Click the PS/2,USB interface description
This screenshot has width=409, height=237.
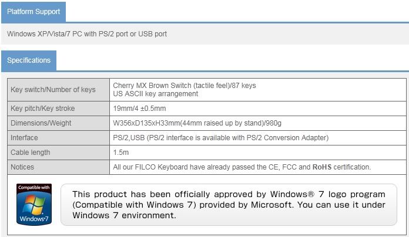tap(221, 138)
